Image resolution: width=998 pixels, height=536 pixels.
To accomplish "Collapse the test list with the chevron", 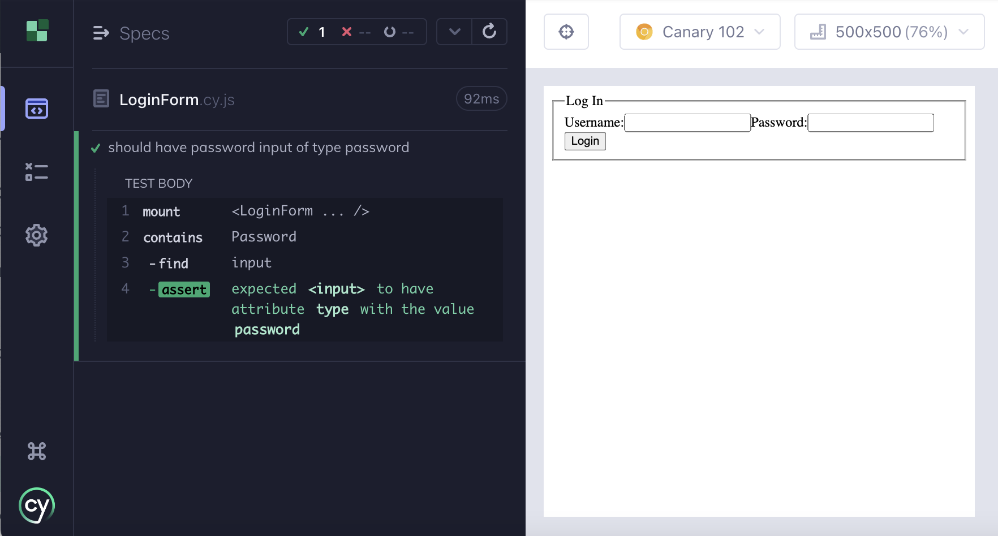I will [x=454, y=32].
